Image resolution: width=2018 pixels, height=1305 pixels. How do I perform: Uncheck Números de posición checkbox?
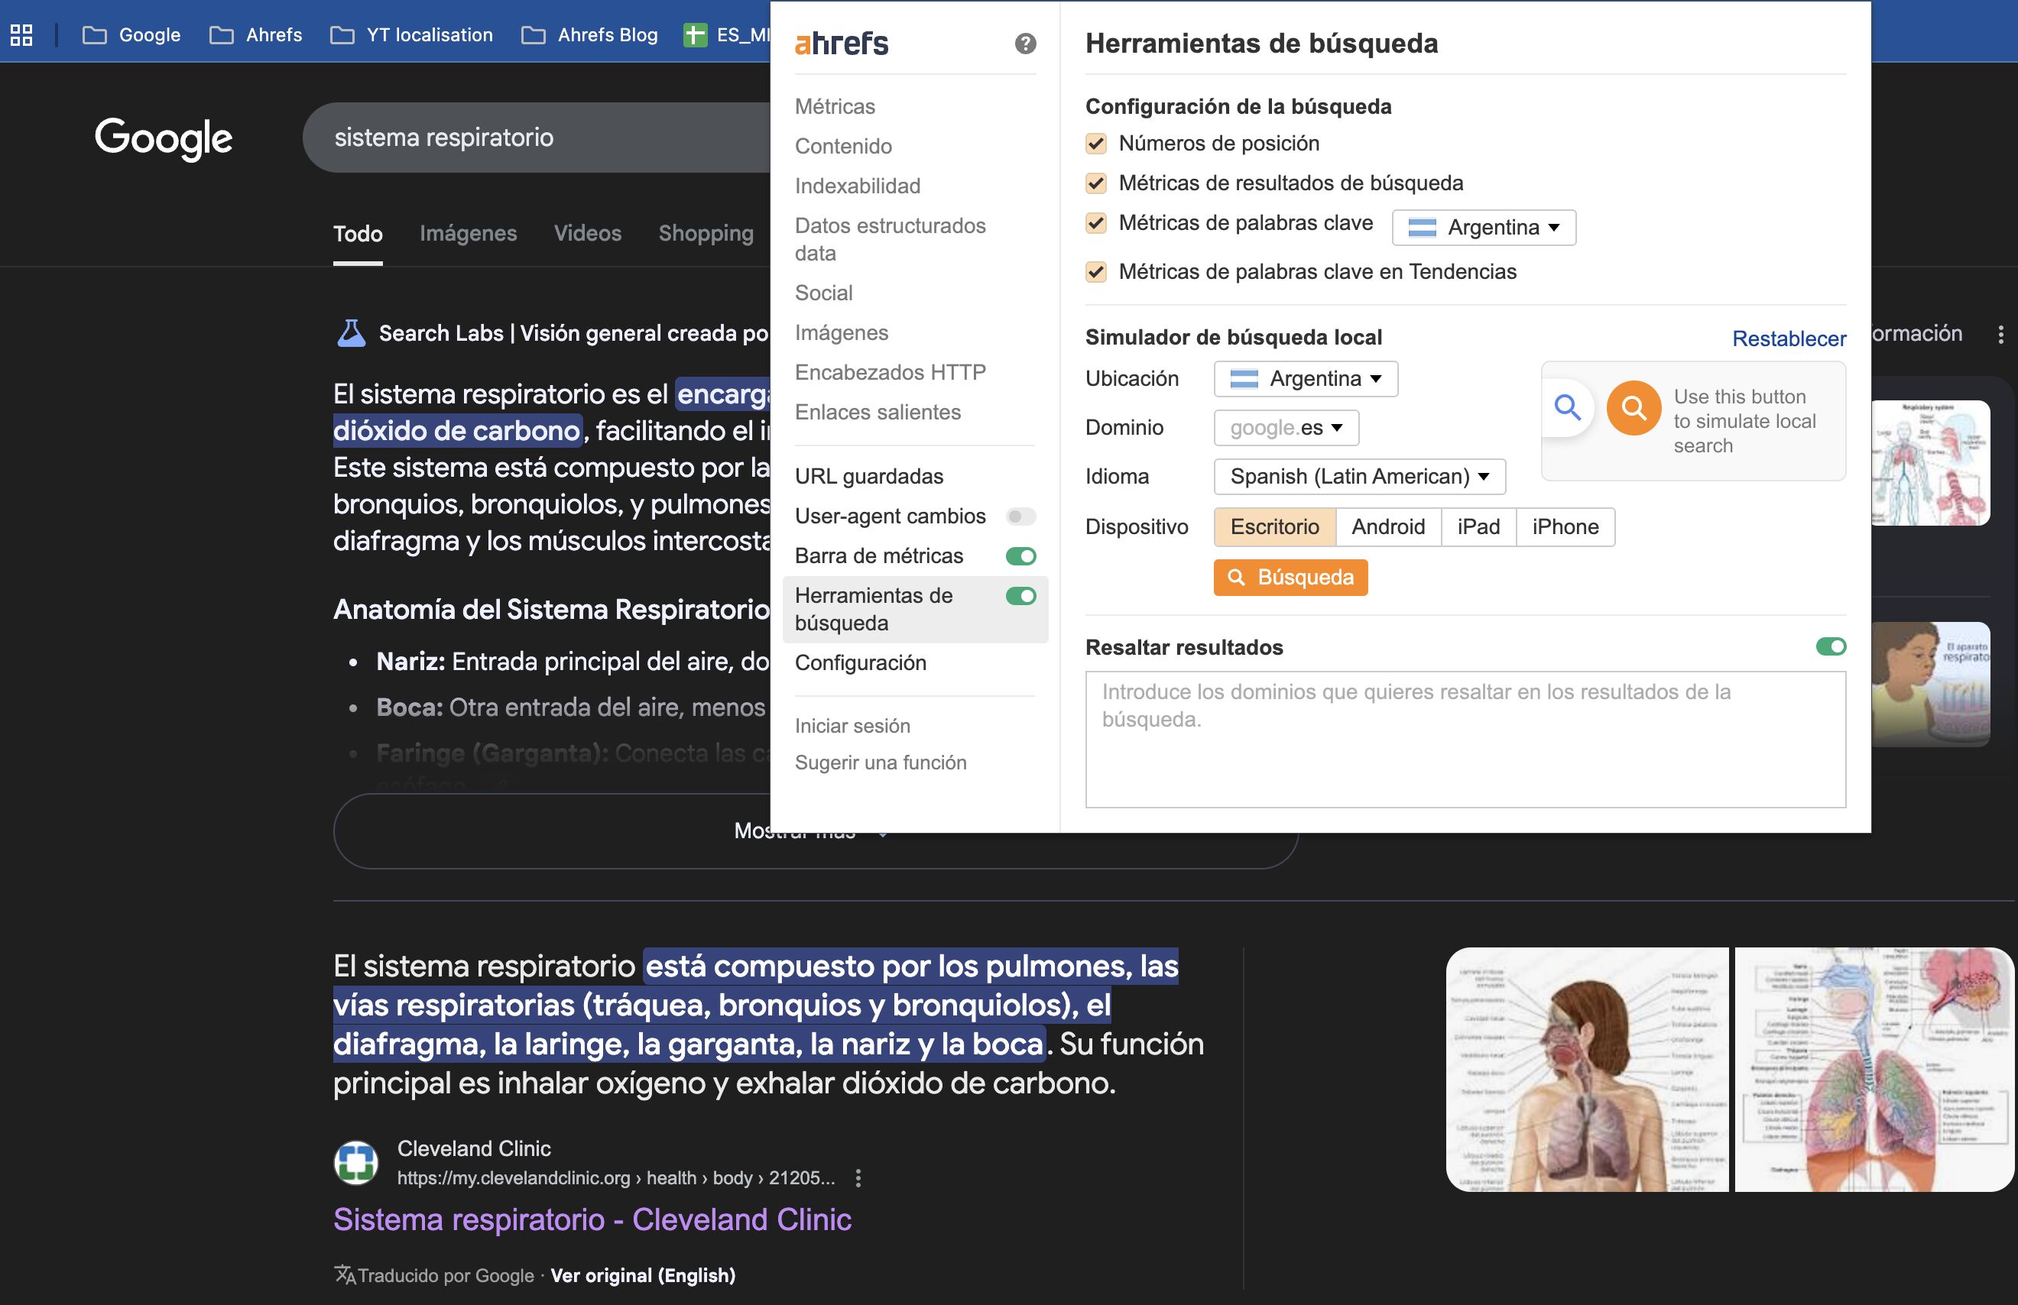tap(1096, 143)
